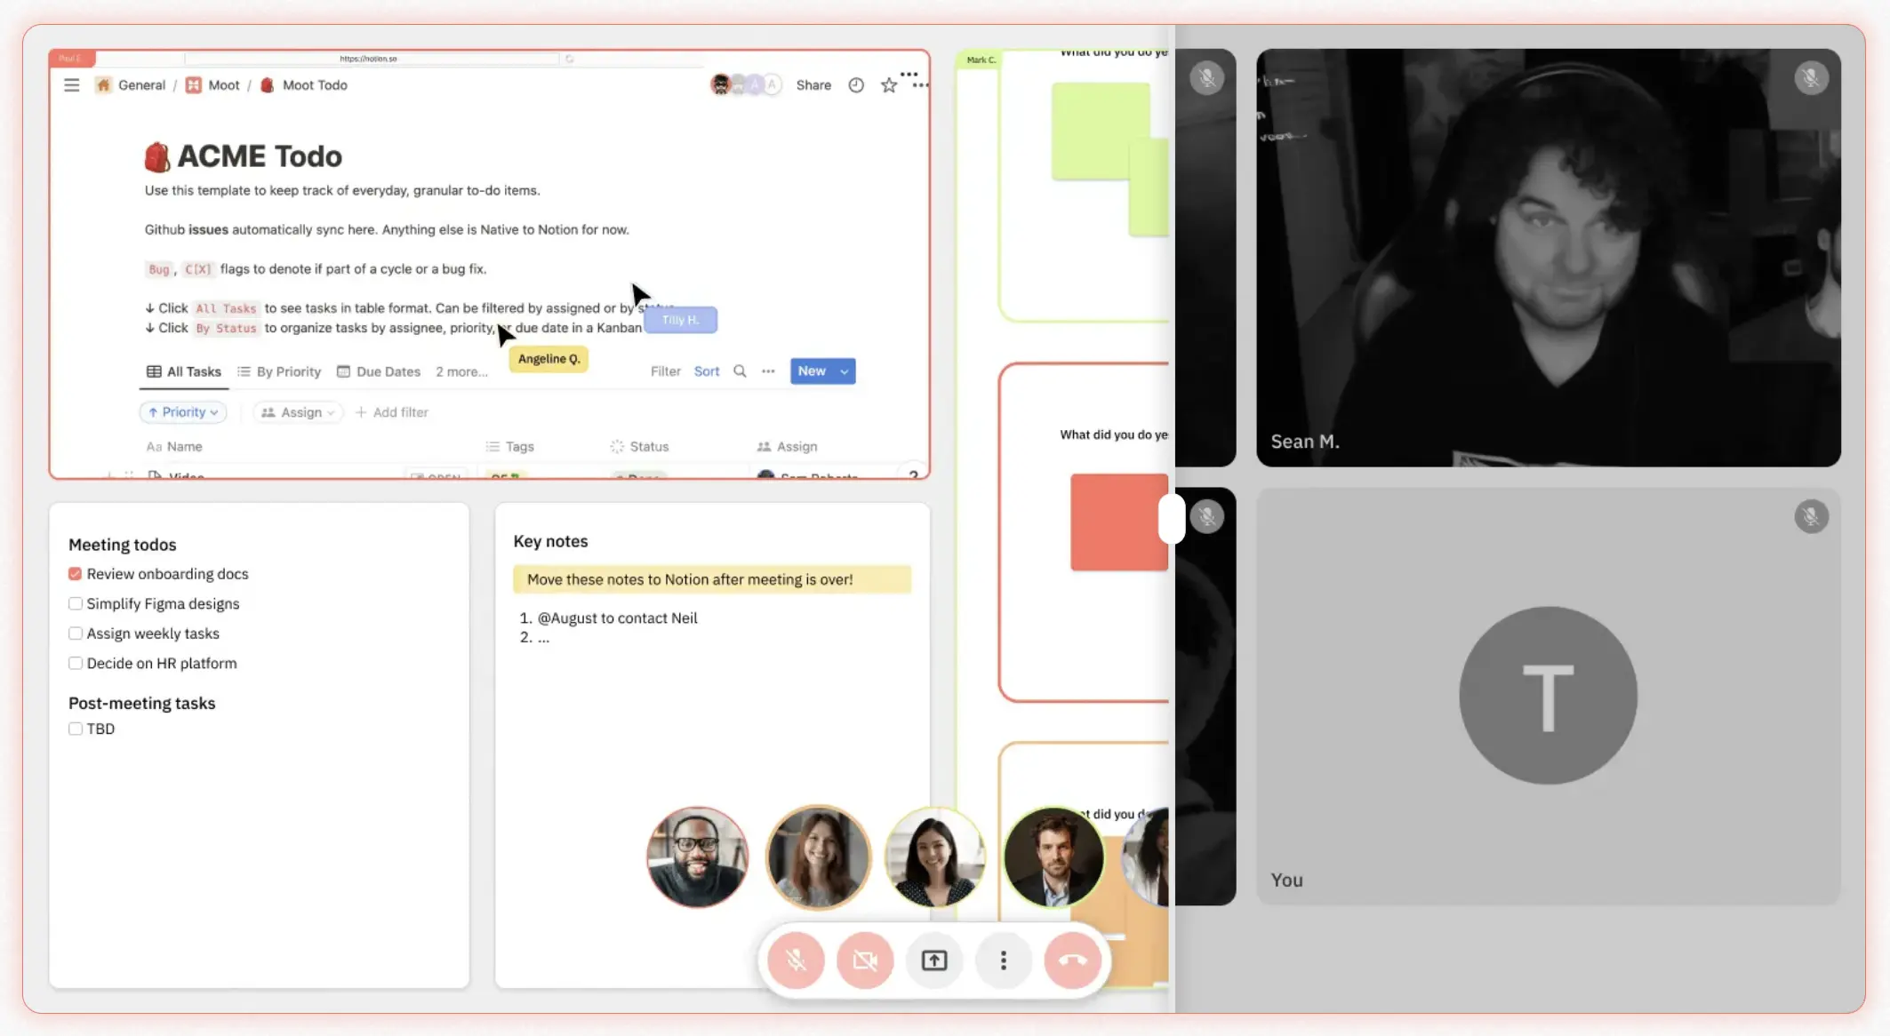Toggle the 'Simplify Figma designs' checkbox
Viewport: 1890px width, 1036px height.
(x=76, y=602)
